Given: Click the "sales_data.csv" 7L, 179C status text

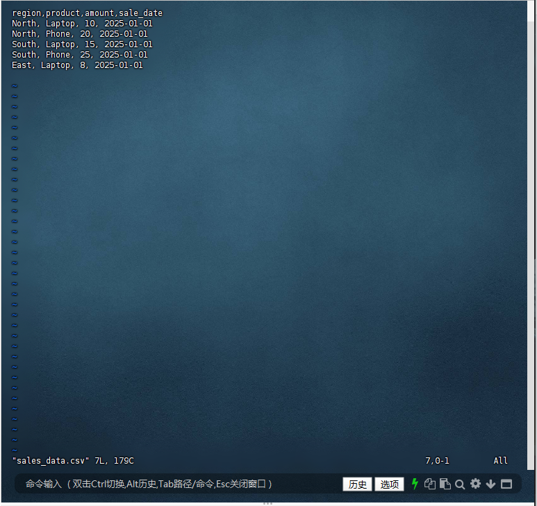Looking at the screenshot, I should click(73, 461).
